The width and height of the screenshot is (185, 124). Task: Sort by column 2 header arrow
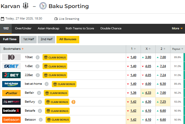(164, 49)
